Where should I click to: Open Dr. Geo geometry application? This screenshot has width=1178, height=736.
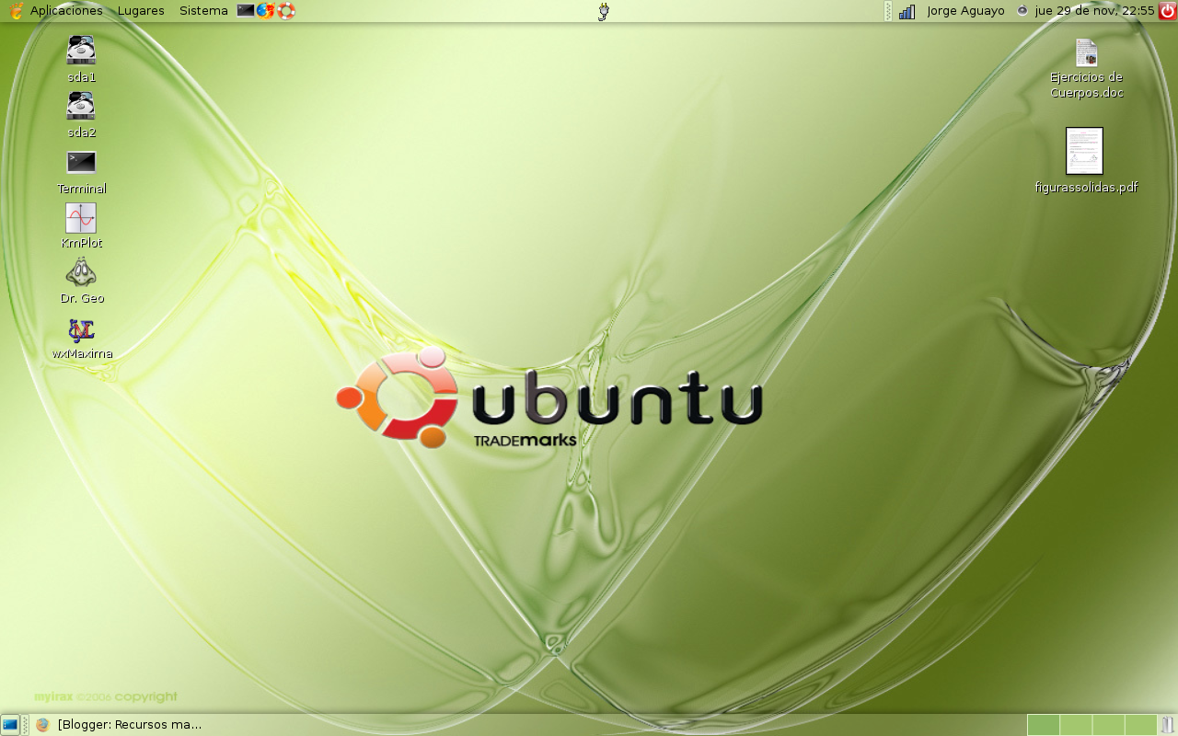pyautogui.click(x=81, y=274)
